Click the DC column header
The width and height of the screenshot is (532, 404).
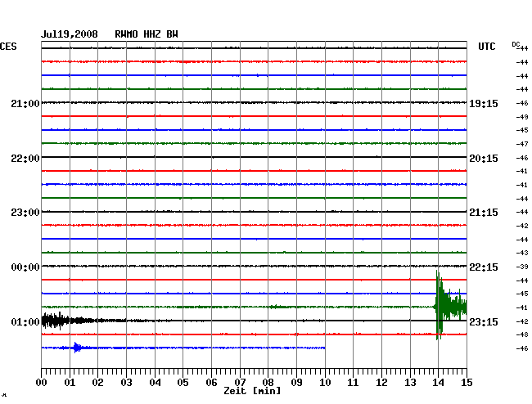516,44
